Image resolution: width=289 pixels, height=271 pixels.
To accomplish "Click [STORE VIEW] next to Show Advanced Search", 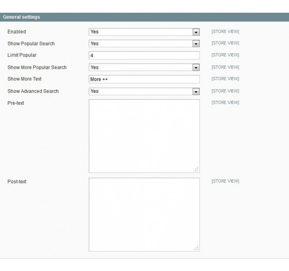I will click(225, 91).
